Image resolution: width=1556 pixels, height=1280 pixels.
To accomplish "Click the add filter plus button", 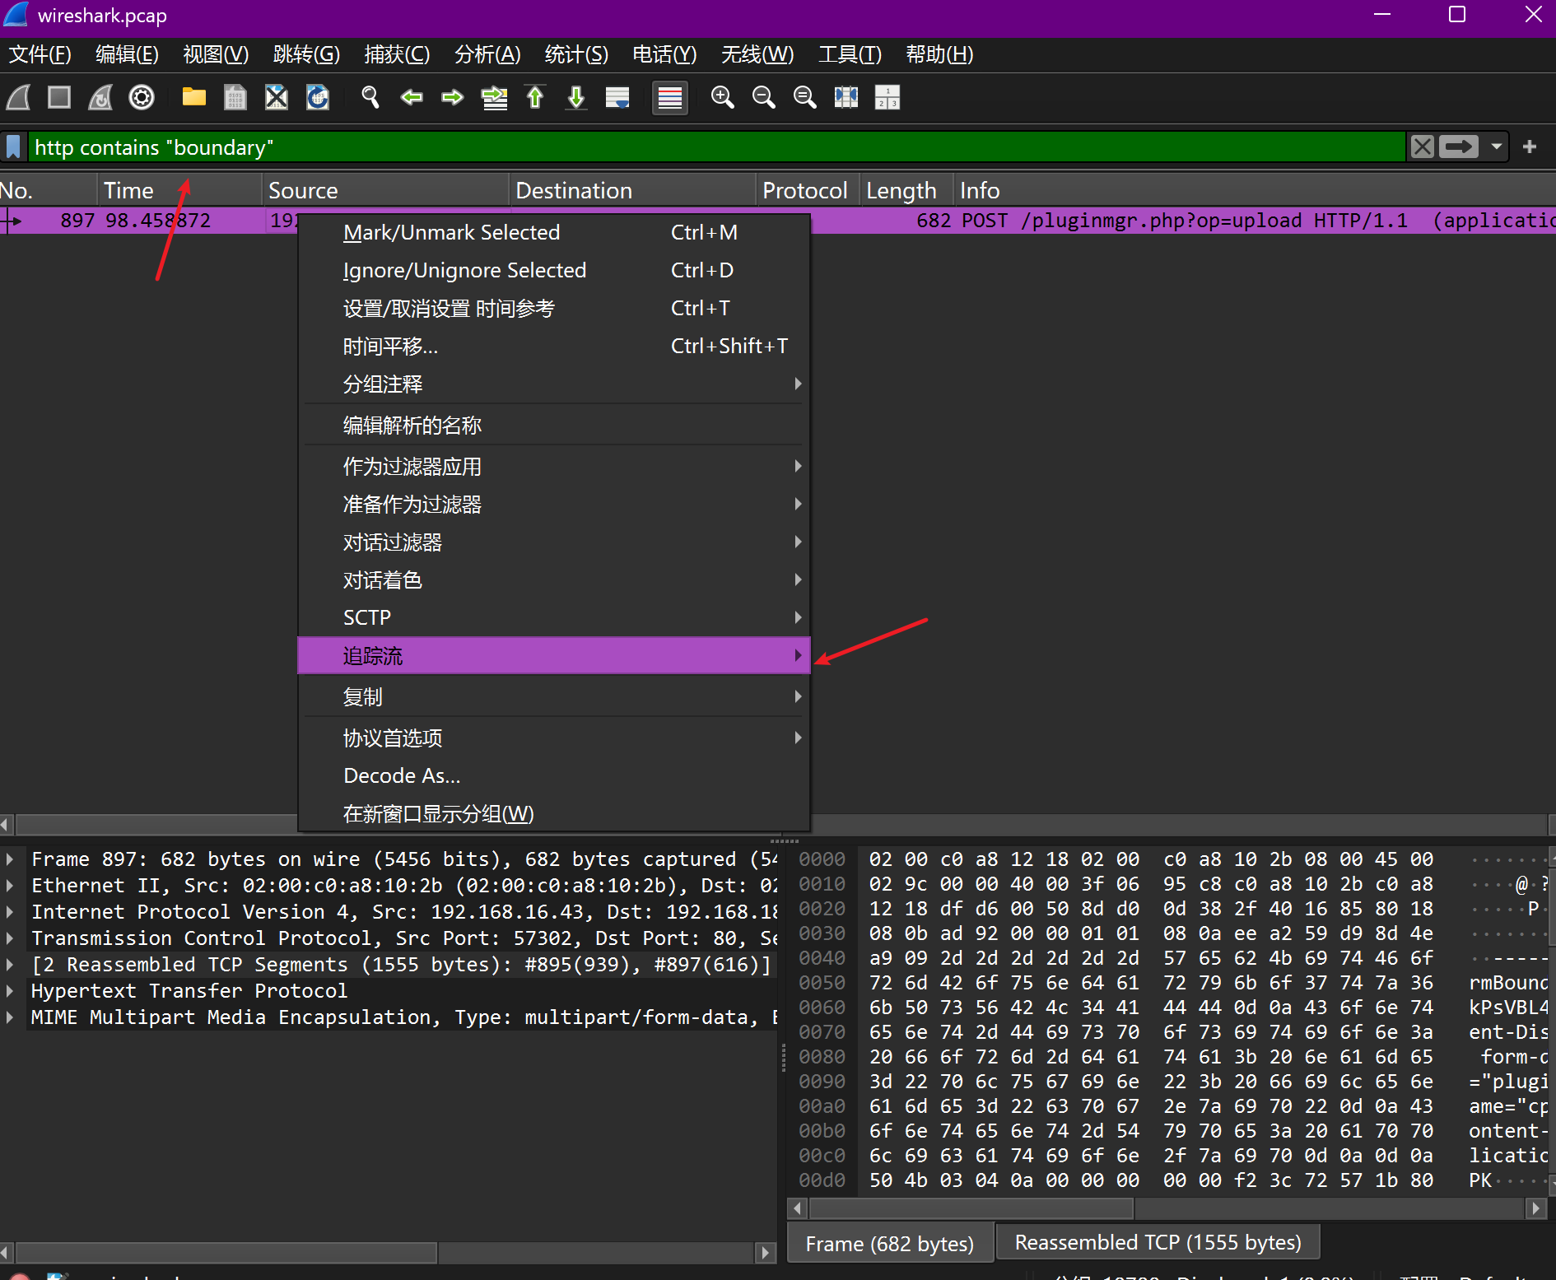I will pyautogui.click(x=1530, y=147).
